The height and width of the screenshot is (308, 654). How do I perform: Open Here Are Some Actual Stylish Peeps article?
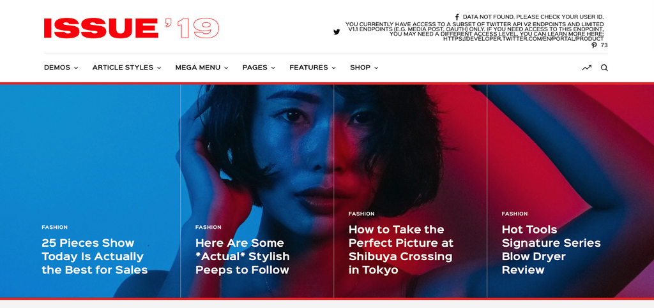[x=242, y=256]
